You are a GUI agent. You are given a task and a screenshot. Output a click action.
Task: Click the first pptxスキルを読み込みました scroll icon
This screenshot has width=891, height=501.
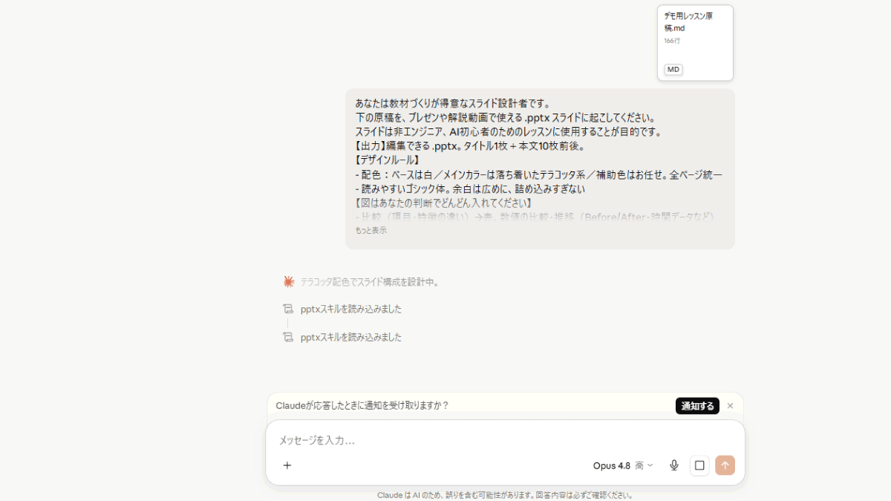[x=288, y=310]
